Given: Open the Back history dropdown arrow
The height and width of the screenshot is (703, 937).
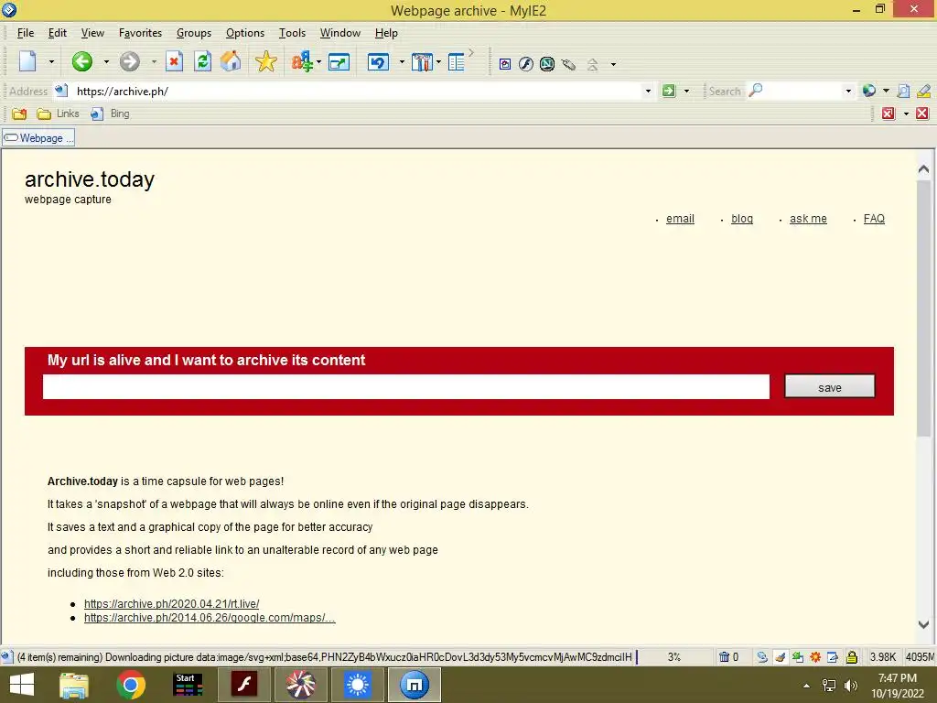Looking at the screenshot, I should pos(106,61).
